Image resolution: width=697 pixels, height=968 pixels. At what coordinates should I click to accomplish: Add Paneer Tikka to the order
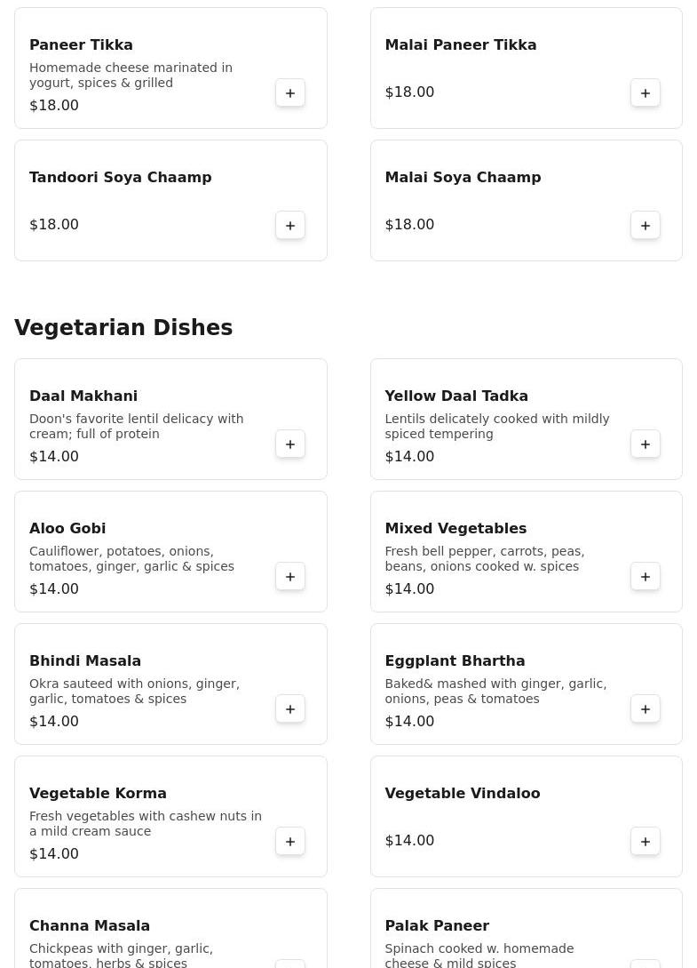click(x=290, y=93)
